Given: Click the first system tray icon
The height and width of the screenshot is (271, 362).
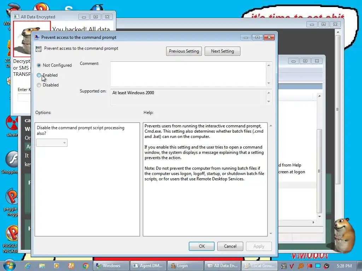Looking at the screenshot, I should click(x=284, y=266).
